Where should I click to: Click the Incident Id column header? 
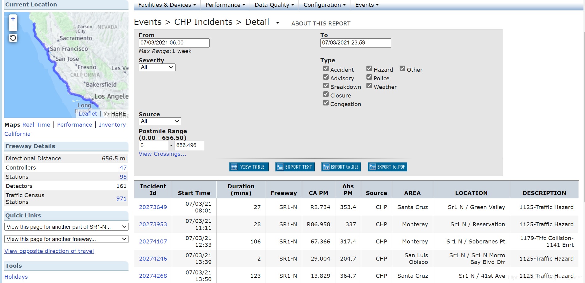click(153, 190)
